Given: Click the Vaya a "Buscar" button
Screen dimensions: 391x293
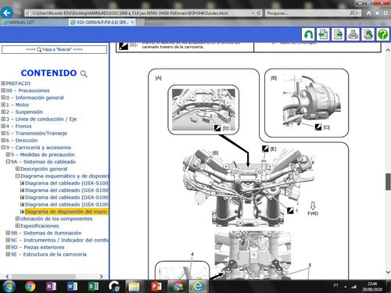Looking at the screenshot, I should tap(54, 49).
